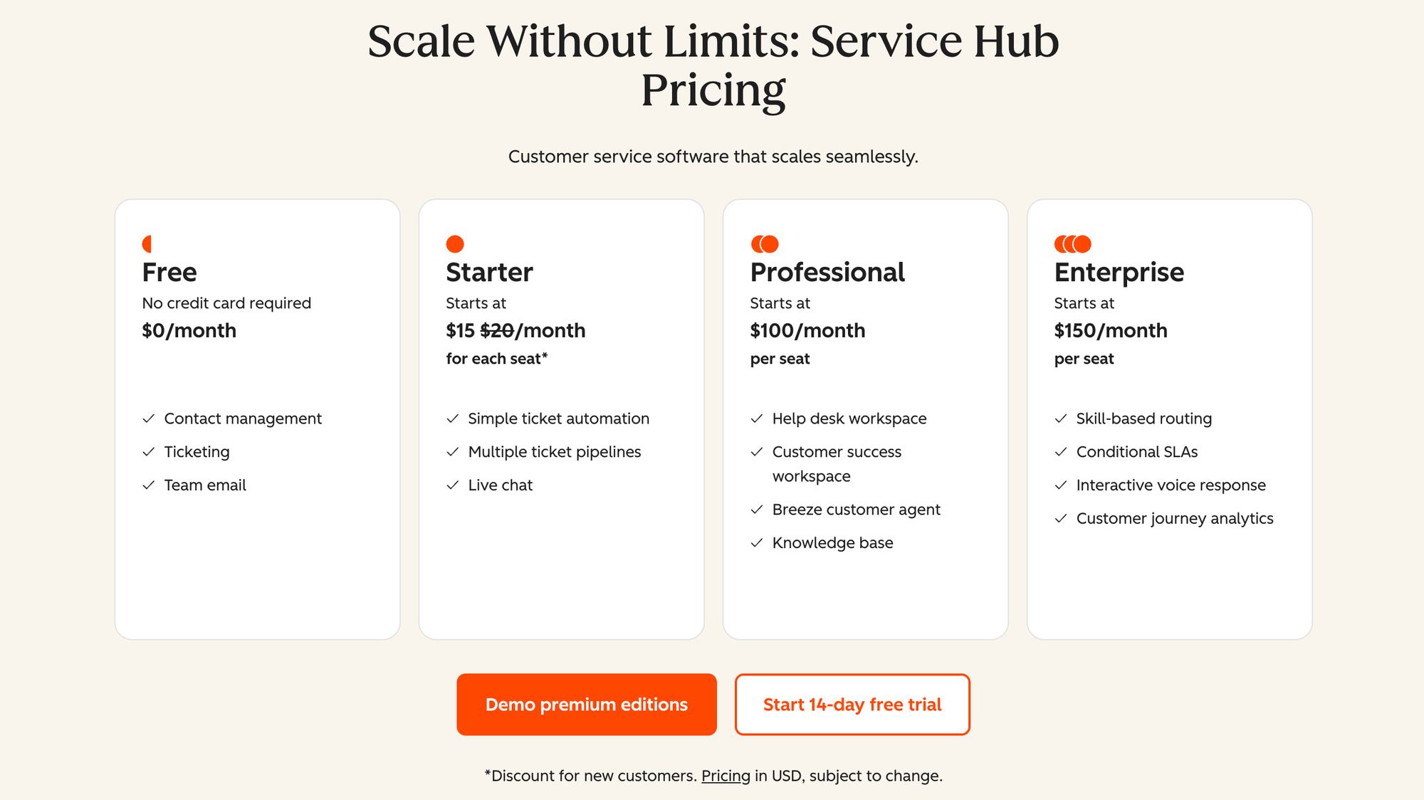Click the checkmark beside Contact management
The width and height of the screenshot is (1424, 800).
[x=149, y=419]
